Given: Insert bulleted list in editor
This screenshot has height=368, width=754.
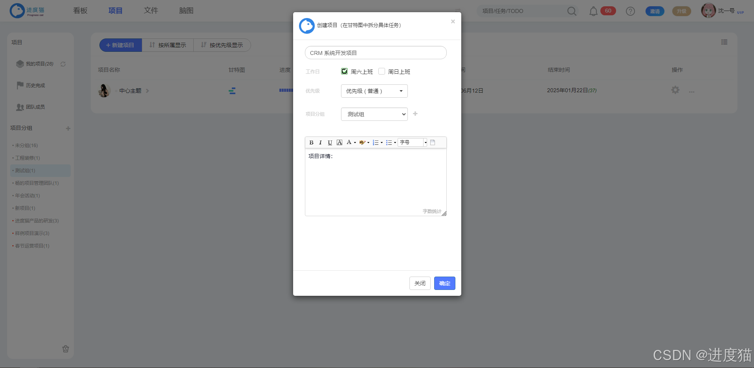Looking at the screenshot, I should (x=389, y=142).
